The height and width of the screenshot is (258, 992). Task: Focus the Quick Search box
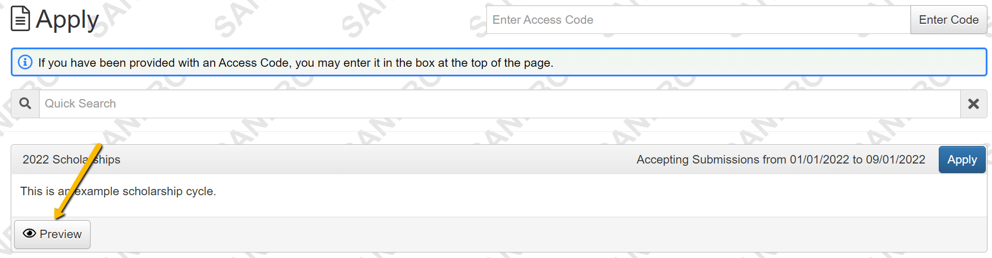coord(499,104)
